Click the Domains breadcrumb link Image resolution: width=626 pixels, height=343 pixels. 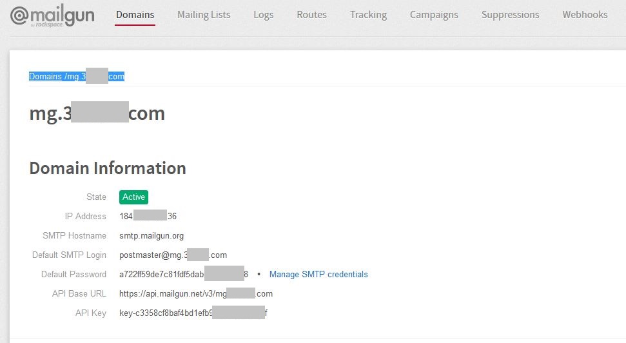pos(45,76)
